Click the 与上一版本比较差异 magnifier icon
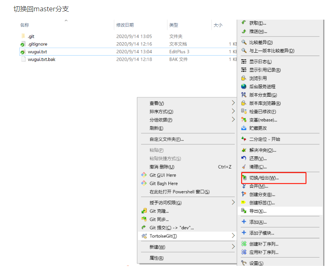This screenshot has width=332, height=268. pyautogui.click(x=244, y=51)
